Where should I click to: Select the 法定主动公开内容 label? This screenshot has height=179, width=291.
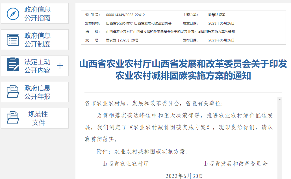pyautogui.click(x=37, y=66)
